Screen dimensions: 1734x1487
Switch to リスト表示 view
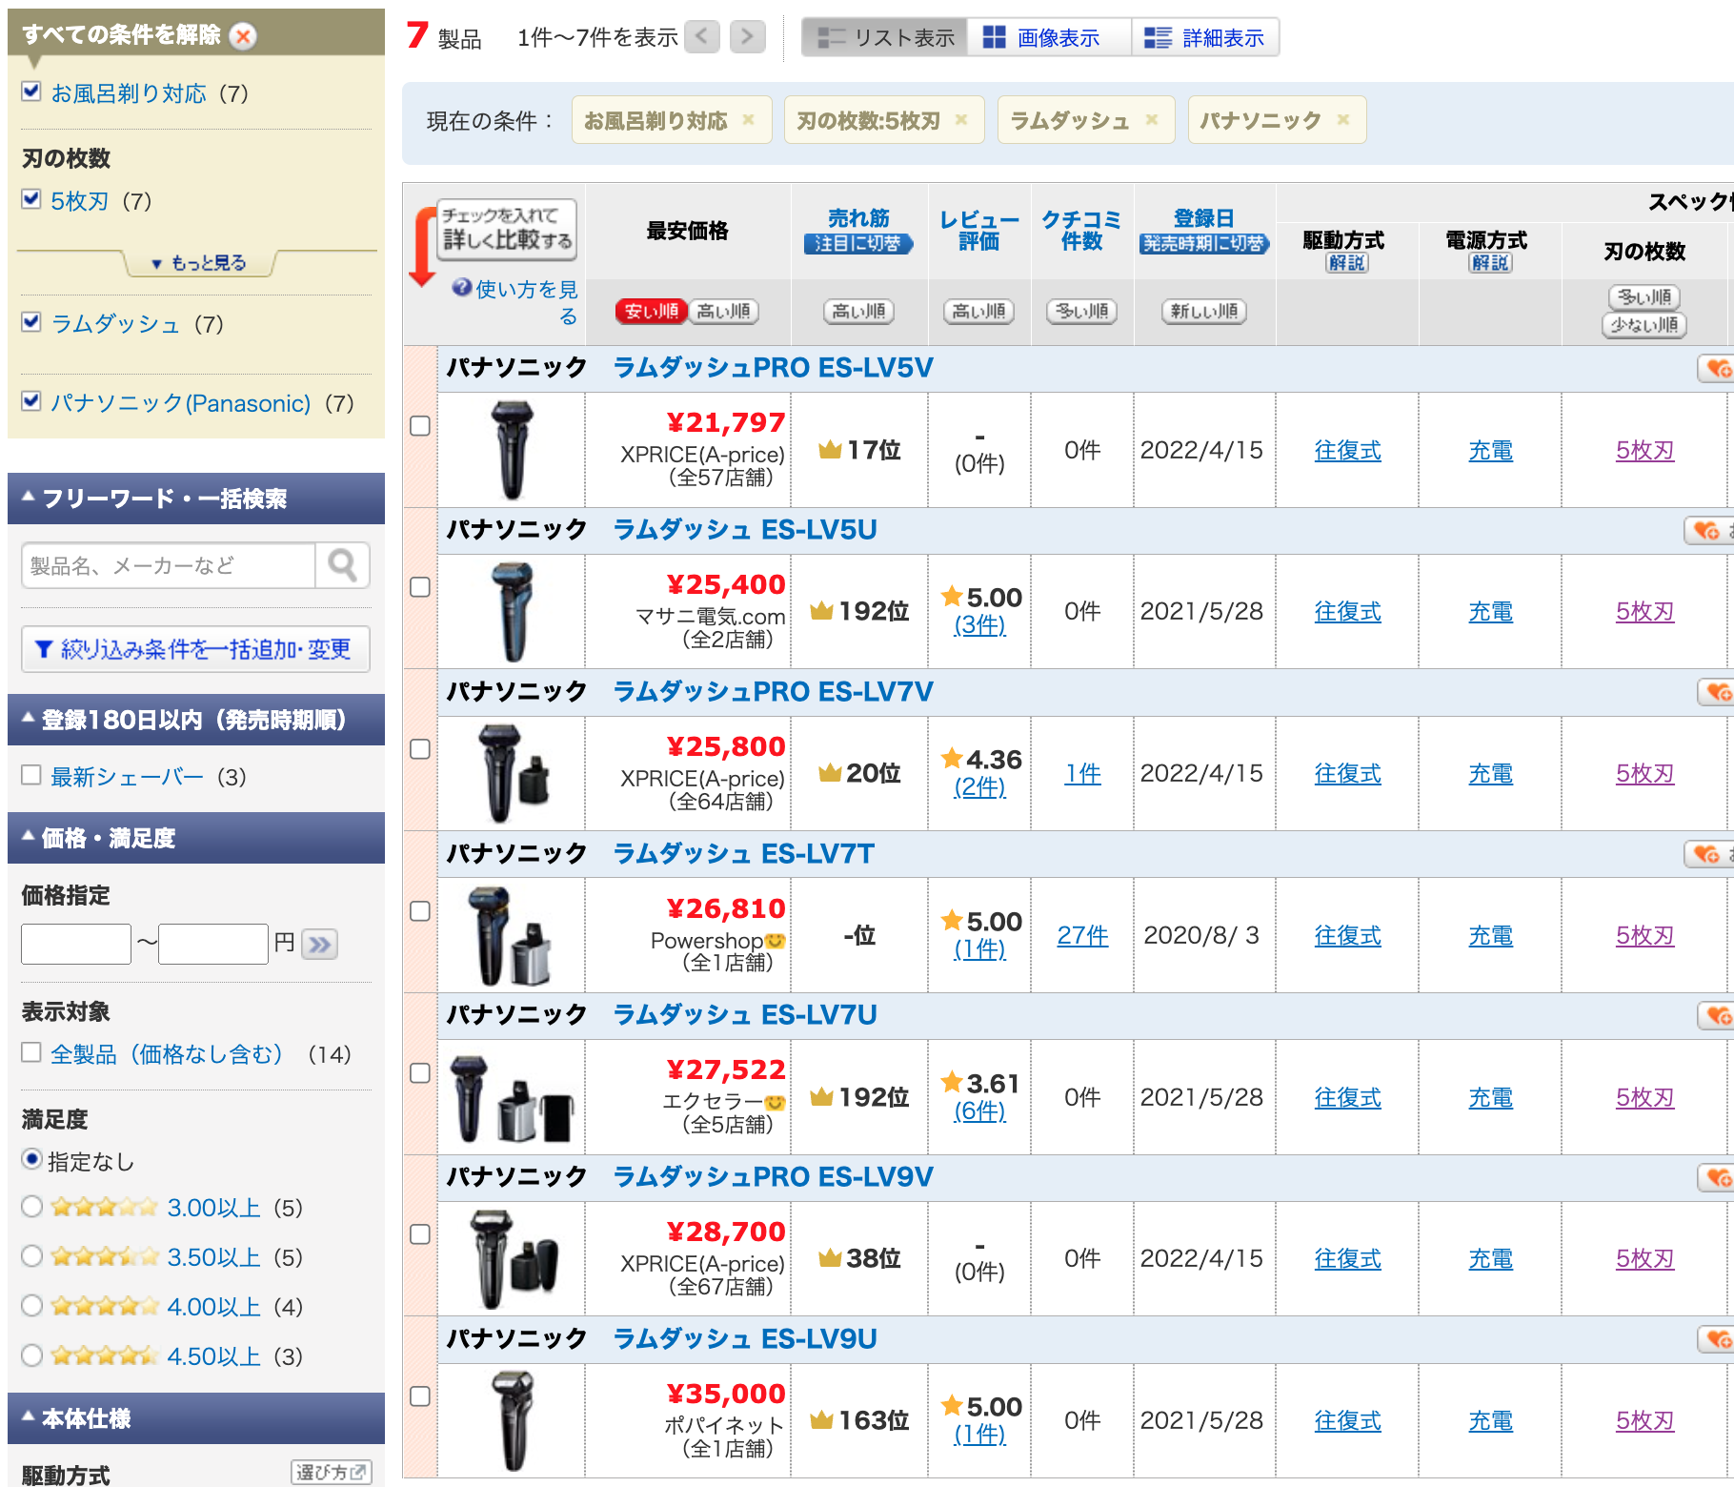[885, 37]
